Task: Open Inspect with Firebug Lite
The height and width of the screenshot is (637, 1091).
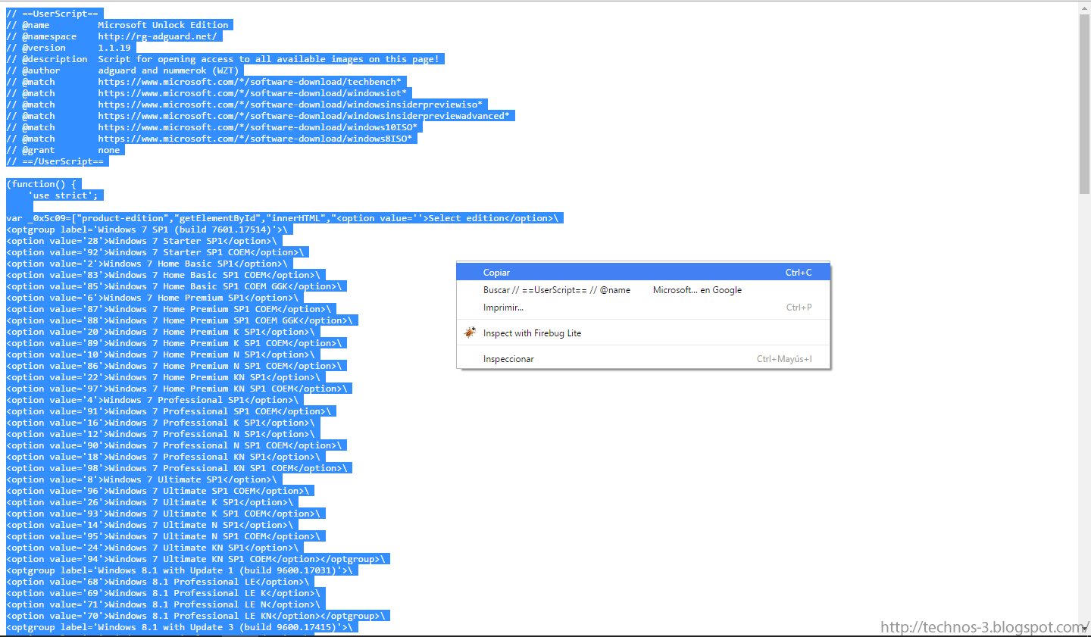Action: click(x=643, y=333)
